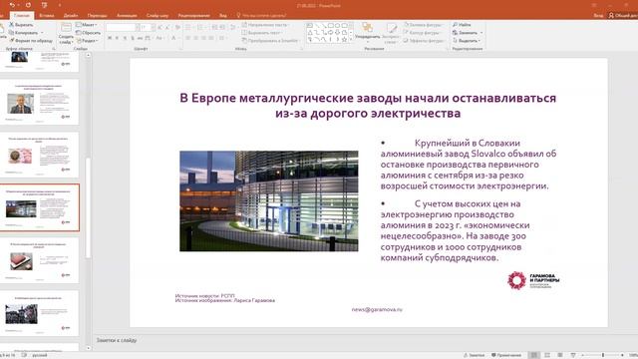Screen dimensions: 638x359
Task: Click Shape Outline (Контур фигуры)
Action: [x=422, y=33]
